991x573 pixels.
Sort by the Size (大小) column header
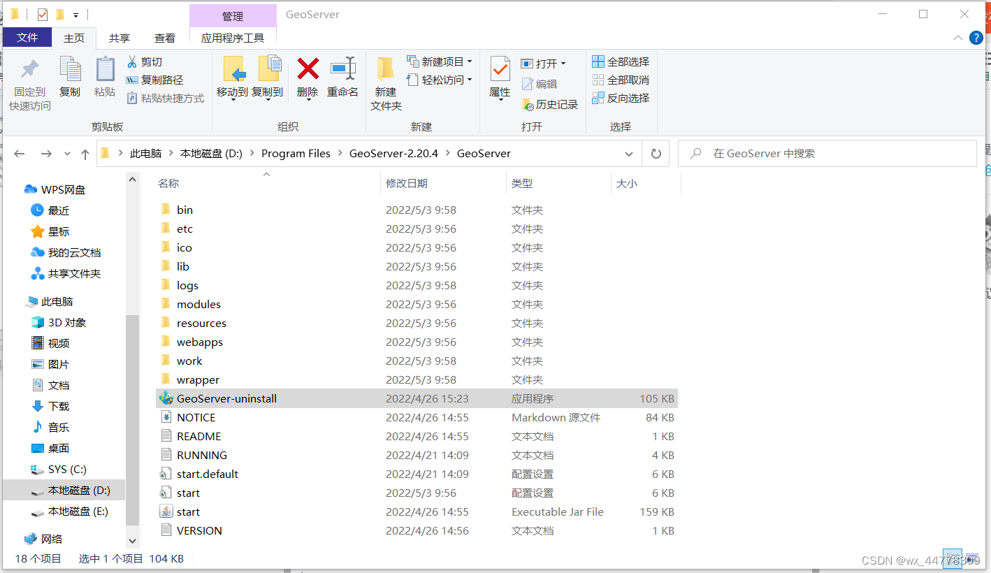click(x=627, y=184)
